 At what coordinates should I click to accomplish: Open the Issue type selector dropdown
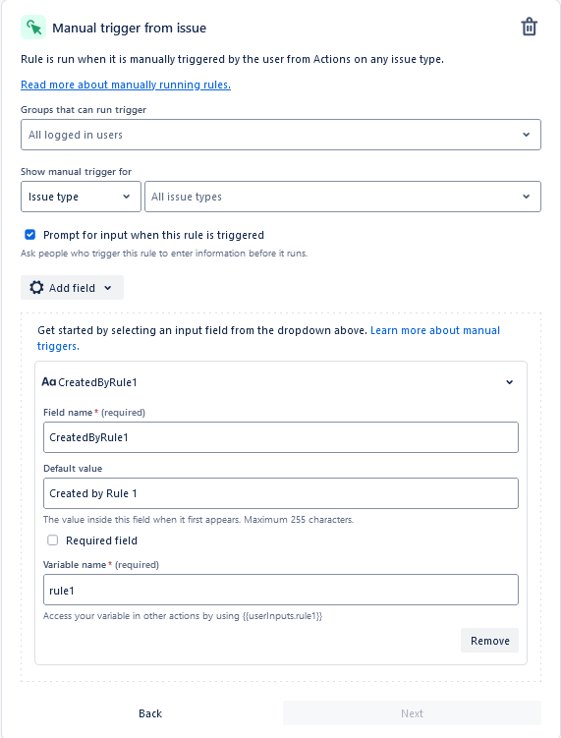tap(81, 197)
